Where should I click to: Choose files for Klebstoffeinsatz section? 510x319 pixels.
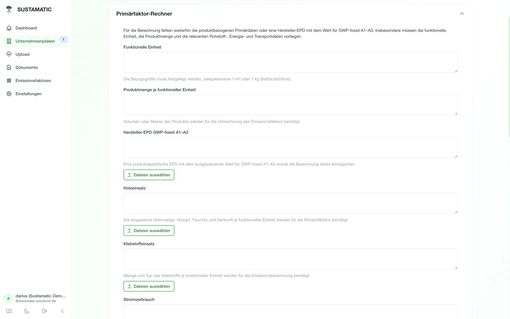click(149, 286)
